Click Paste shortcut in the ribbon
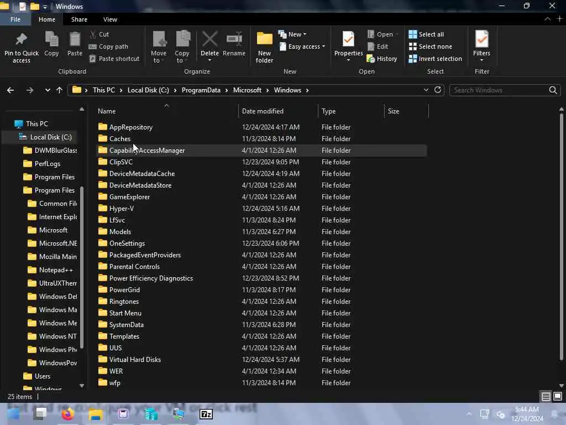Image resolution: width=566 pixels, height=425 pixels. [x=114, y=59]
